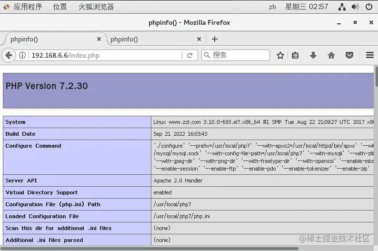Open the 星期三 02:57 clock calendar
The width and height of the screenshot is (378, 251).
[307, 7]
